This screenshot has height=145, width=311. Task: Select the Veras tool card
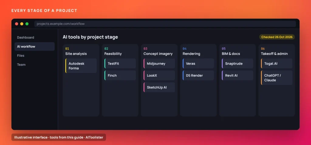pyautogui.click(x=198, y=63)
